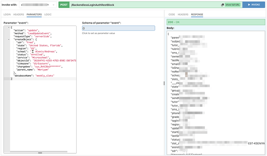This screenshot has width=267, height=156.
Task: Collapse the root JSON object fold arrow
Action: click(9, 27)
